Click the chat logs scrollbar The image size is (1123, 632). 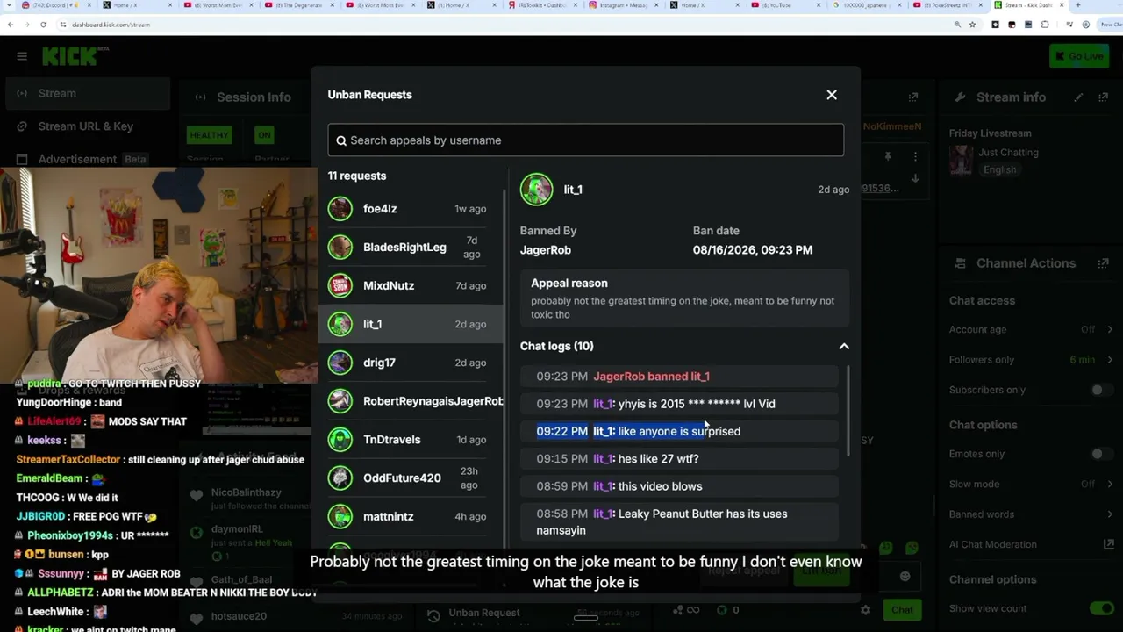[x=848, y=410]
